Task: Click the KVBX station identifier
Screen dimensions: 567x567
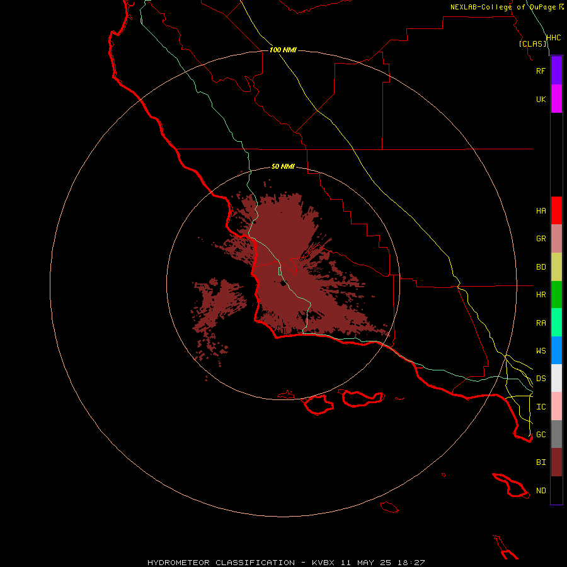Action: pos(323,563)
